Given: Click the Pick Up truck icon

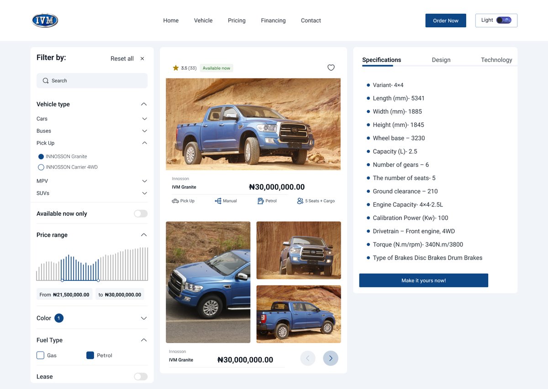Looking at the screenshot, I should (175, 201).
